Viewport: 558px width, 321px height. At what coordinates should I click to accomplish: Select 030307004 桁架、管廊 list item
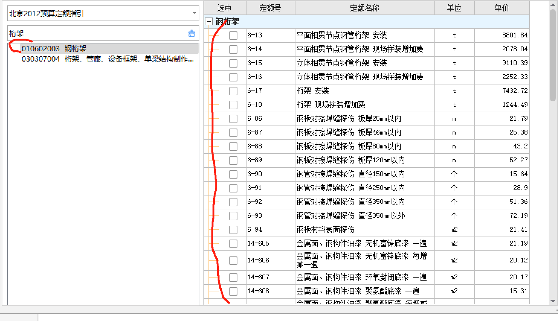coord(103,59)
